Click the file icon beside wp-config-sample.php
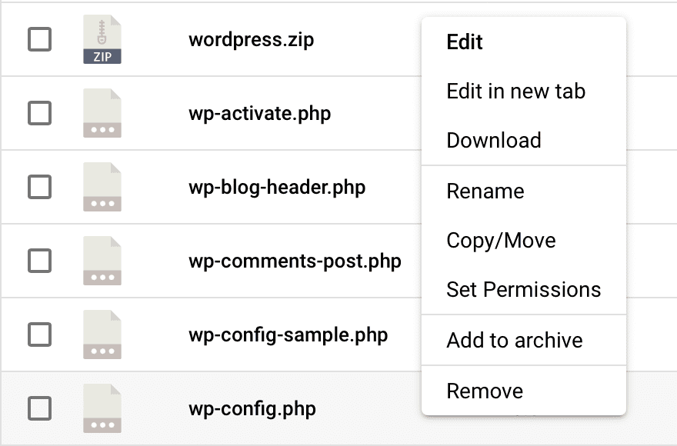The height and width of the screenshot is (446, 677). [102, 334]
